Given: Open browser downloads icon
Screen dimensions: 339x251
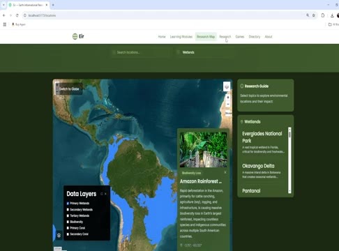Looking at the screenshot, I should click(x=332, y=15).
